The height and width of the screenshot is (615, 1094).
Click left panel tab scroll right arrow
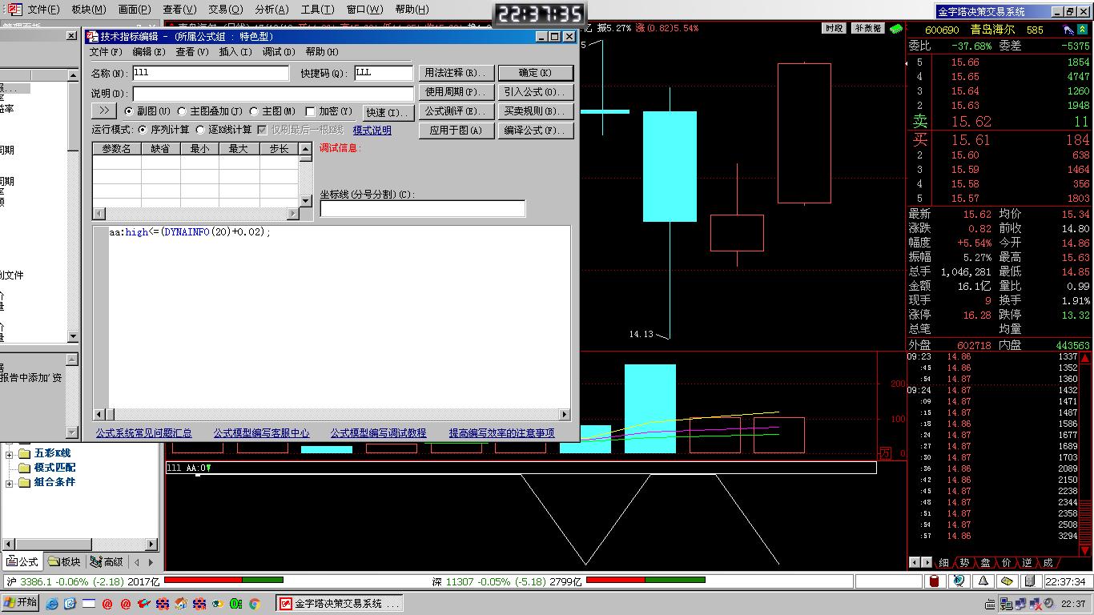151,562
